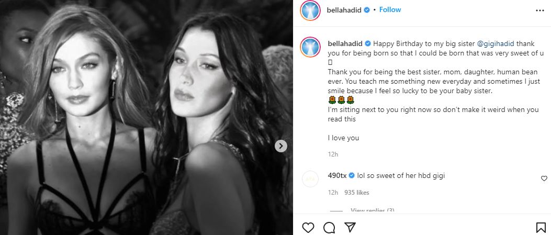Save the post with the bookmark icon
Image resolution: width=551 pixels, height=235 pixels.
pos(541,228)
